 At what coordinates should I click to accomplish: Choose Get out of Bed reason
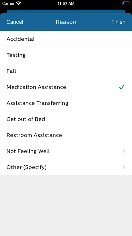[x=66, y=119]
